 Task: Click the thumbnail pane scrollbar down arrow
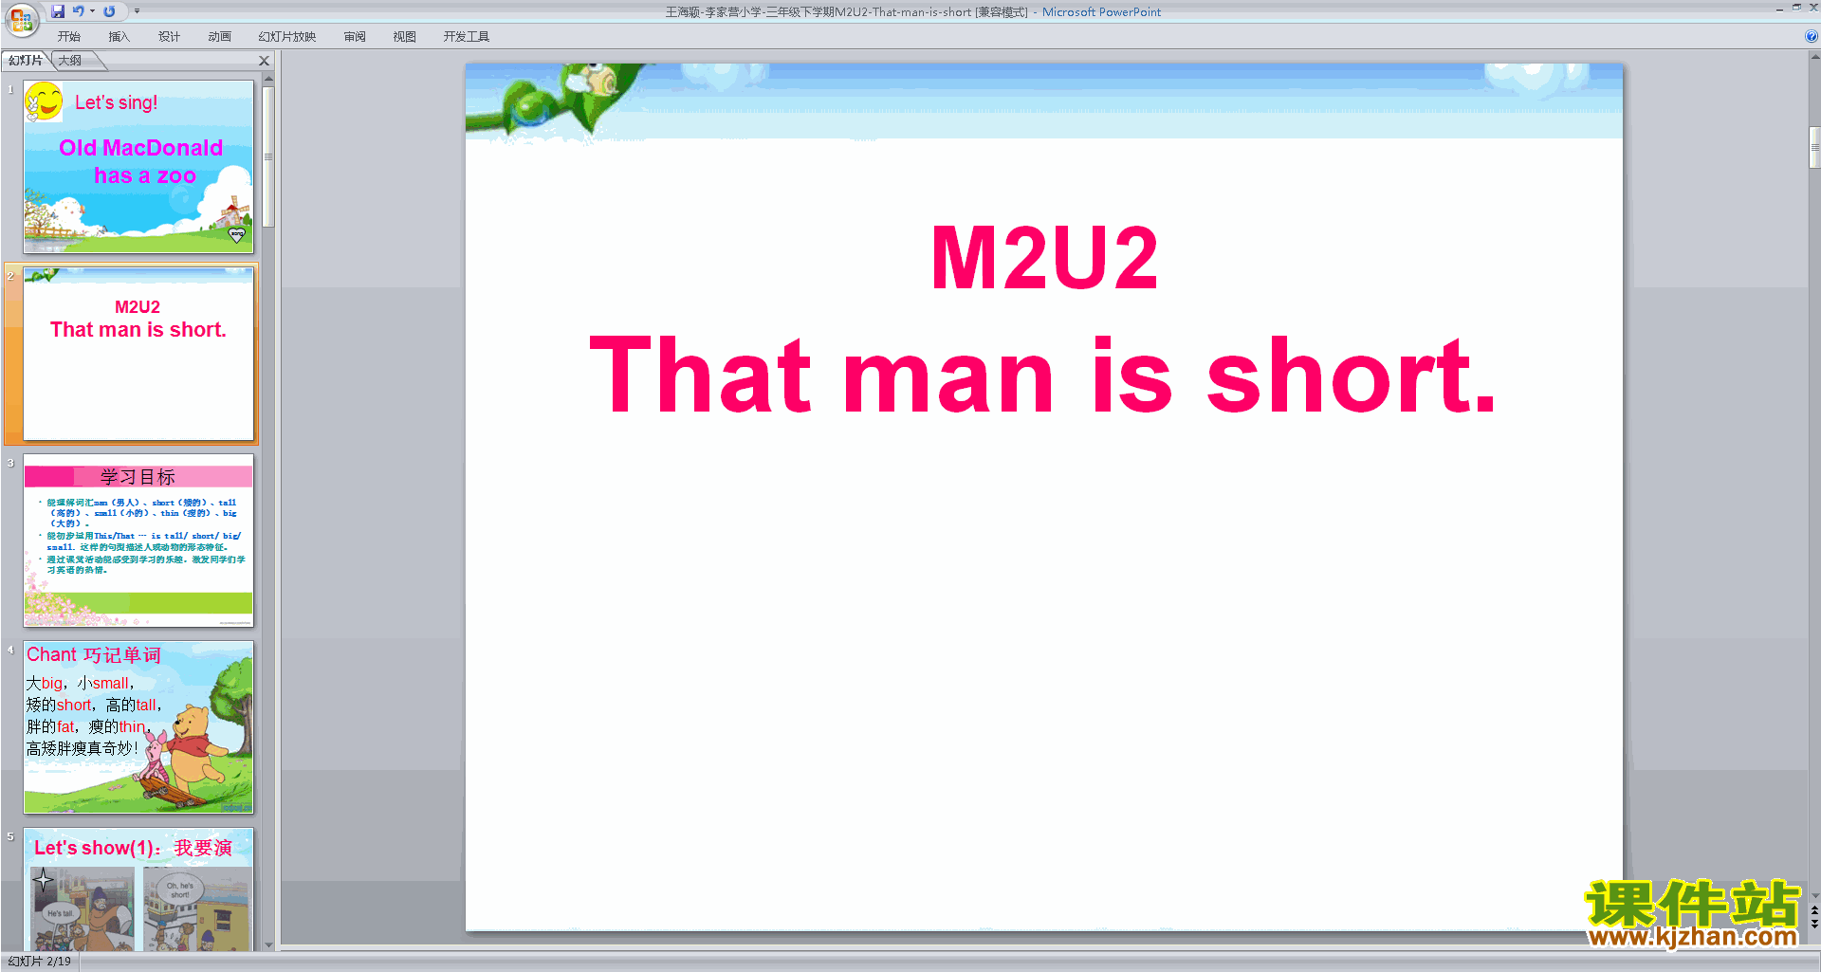coord(269,944)
